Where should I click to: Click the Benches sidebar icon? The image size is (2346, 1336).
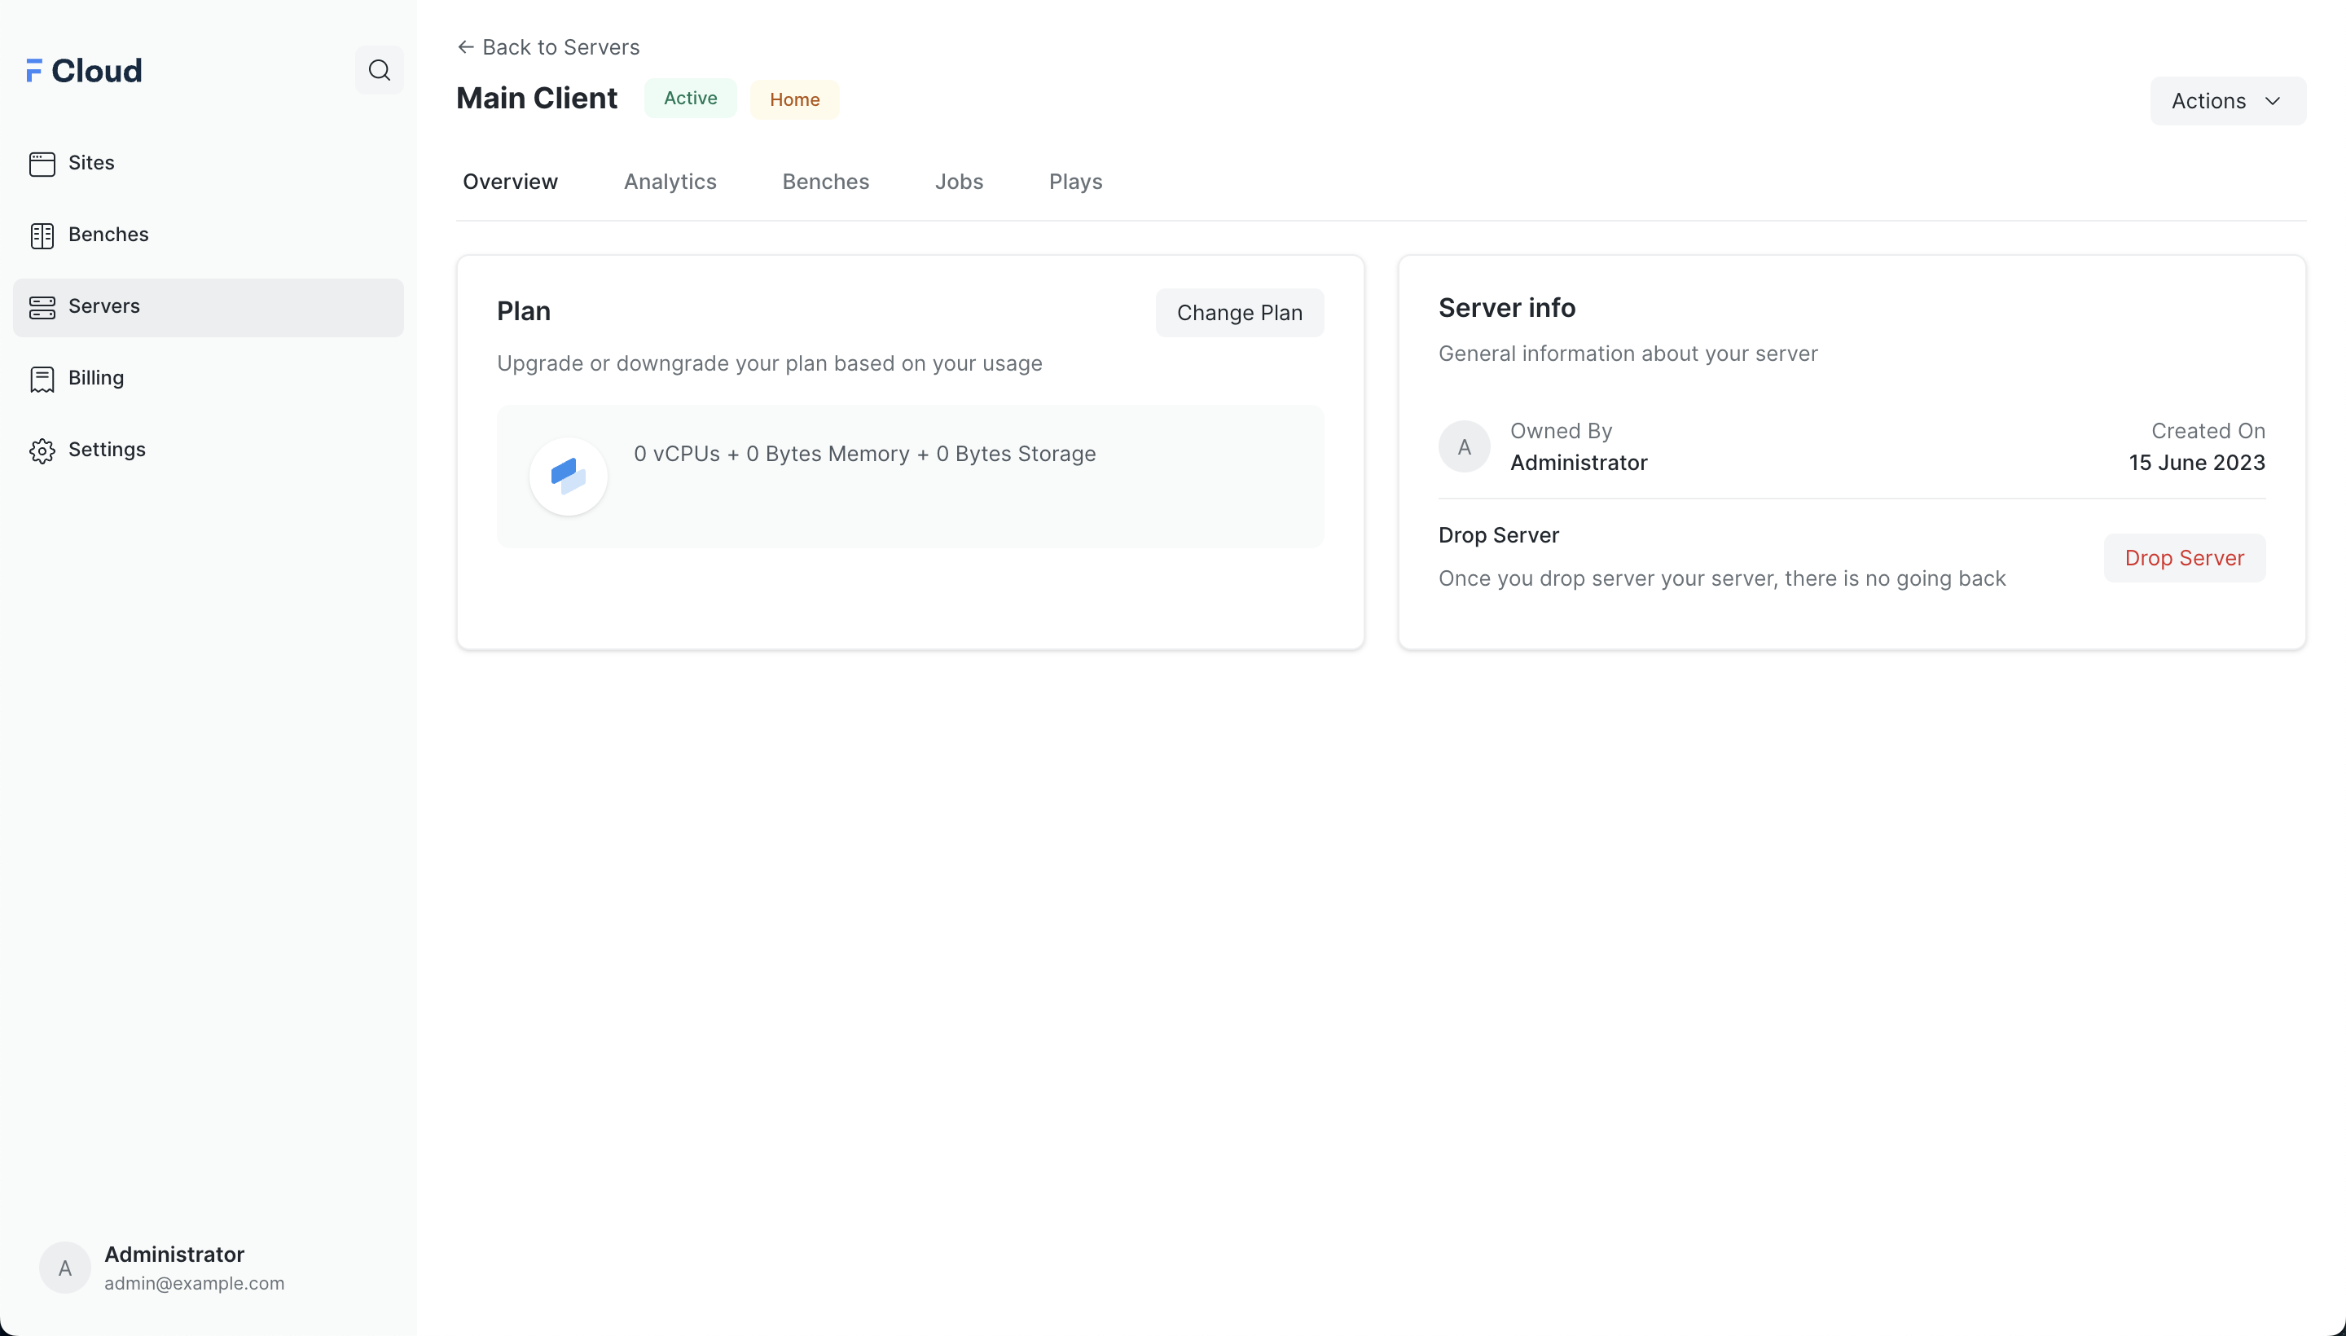pyautogui.click(x=42, y=234)
